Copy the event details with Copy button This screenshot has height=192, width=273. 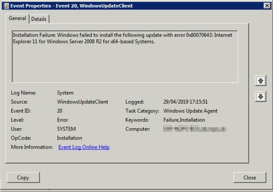[x=23, y=178]
